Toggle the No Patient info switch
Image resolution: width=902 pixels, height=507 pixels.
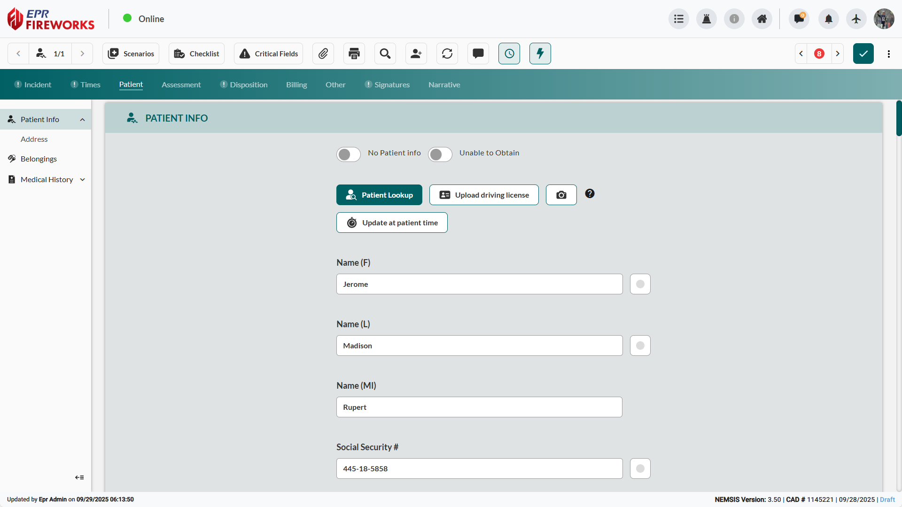[x=349, y=154]
